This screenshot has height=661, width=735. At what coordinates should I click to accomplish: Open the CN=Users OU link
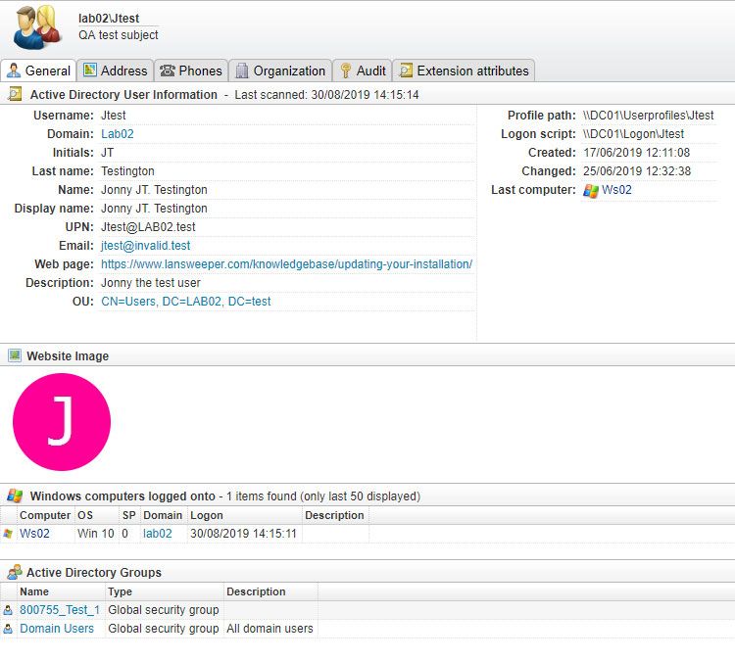pos(185,302)
